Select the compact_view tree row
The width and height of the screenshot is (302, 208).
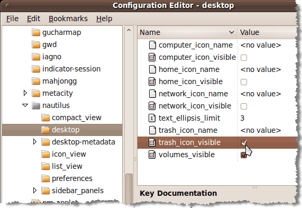(x=62, y=118)
